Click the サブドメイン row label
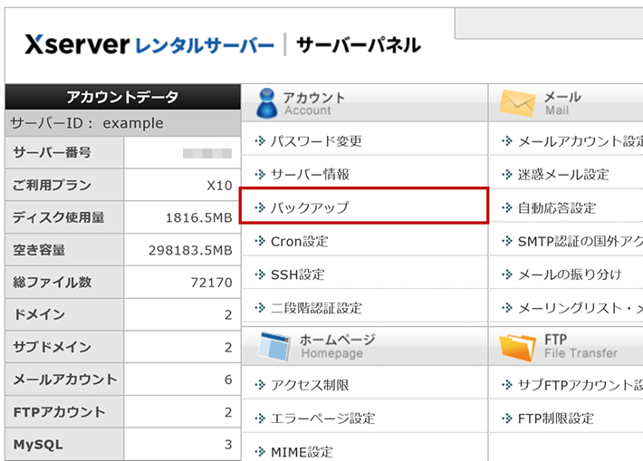Image resolution: width=643 pixels, height=461 pixels. click(x=53, y=347)
